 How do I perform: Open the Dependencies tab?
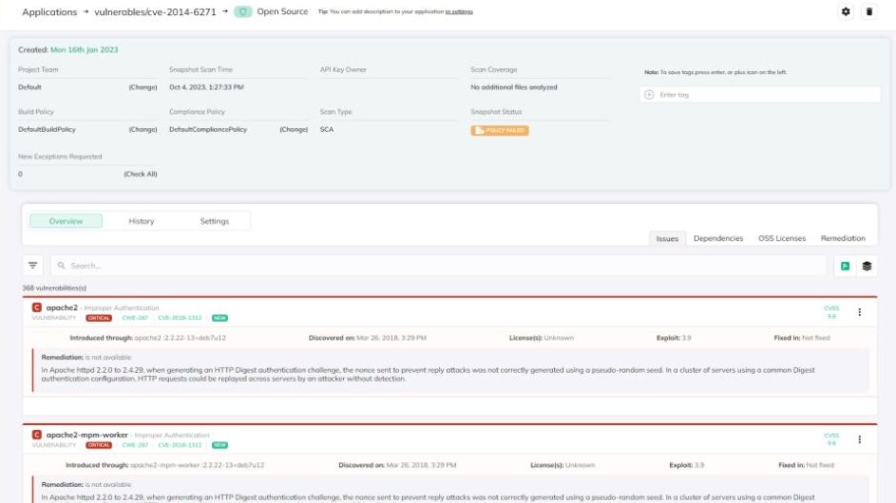point(718,238)
